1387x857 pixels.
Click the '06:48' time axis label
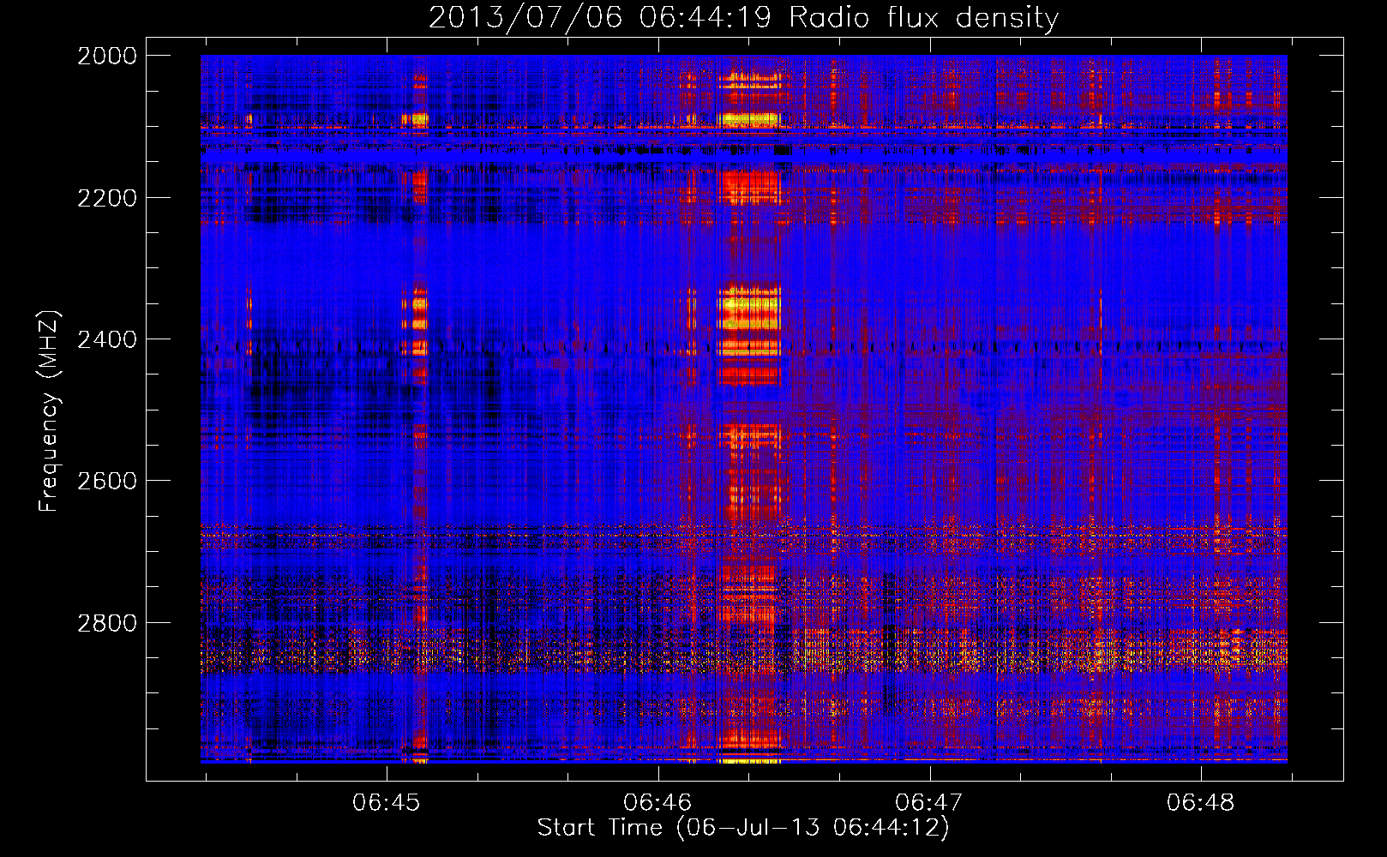pos(1200,802)
